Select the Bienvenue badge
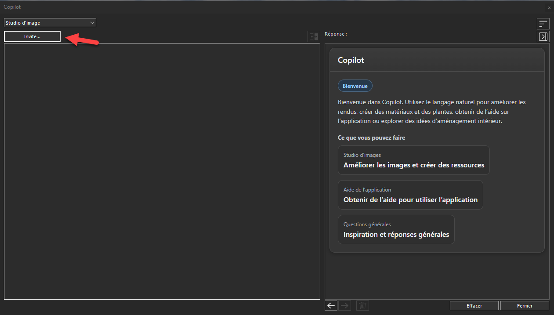This screenshot has width=554, height=315. (355, 86)
